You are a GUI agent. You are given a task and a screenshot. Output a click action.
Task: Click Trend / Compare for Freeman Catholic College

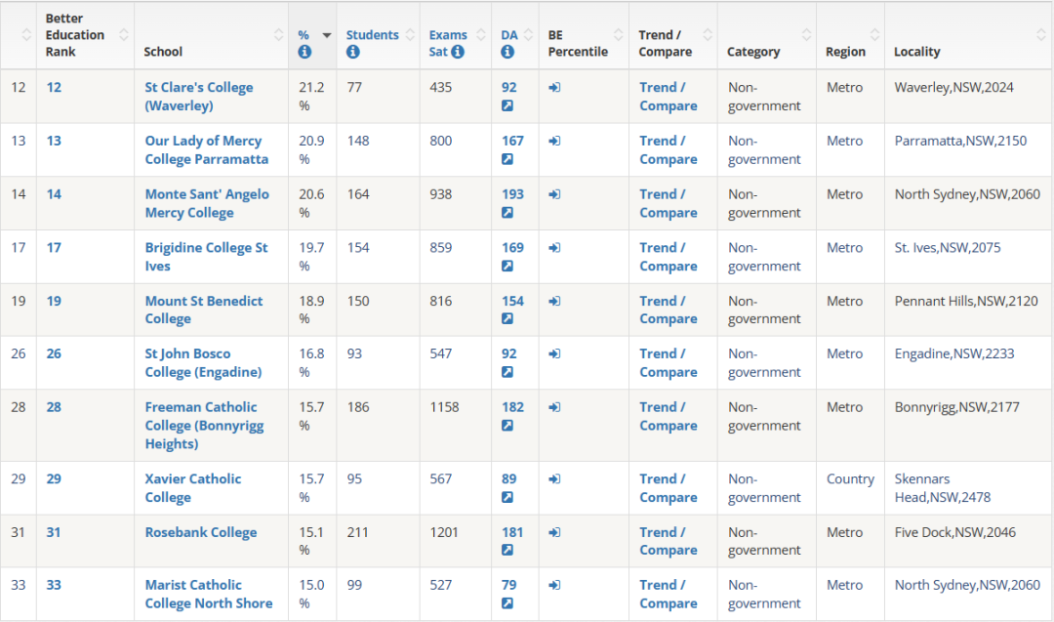(669, 416)
